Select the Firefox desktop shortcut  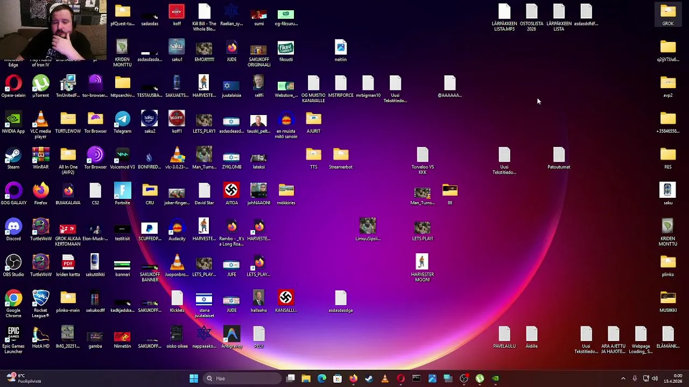41,193
